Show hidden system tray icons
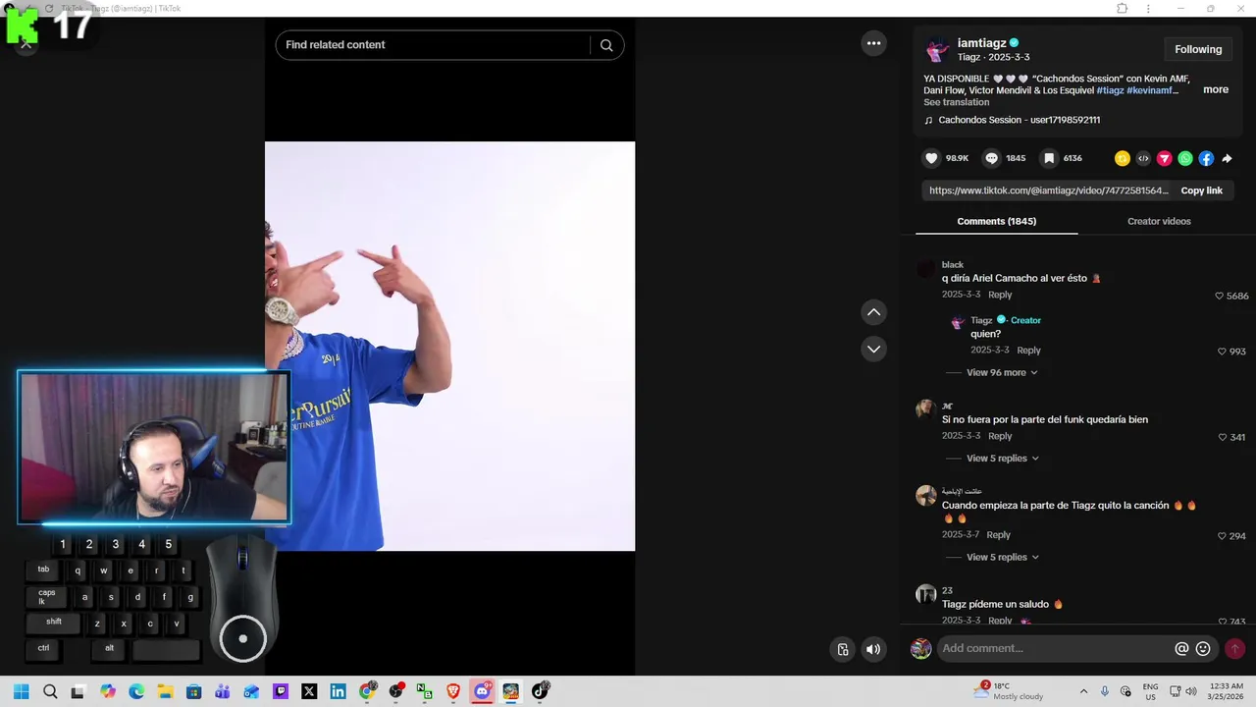 (x=1083, y=691)
